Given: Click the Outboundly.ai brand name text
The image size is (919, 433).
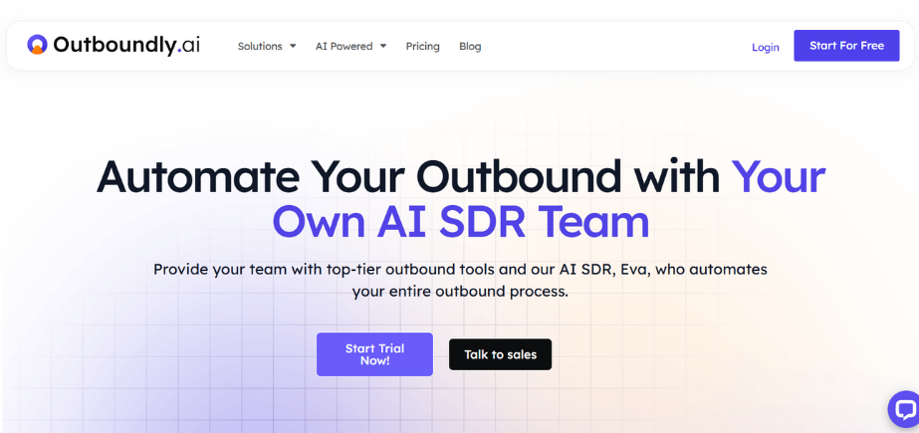Looking at the screenshot, I should point(126,45).
